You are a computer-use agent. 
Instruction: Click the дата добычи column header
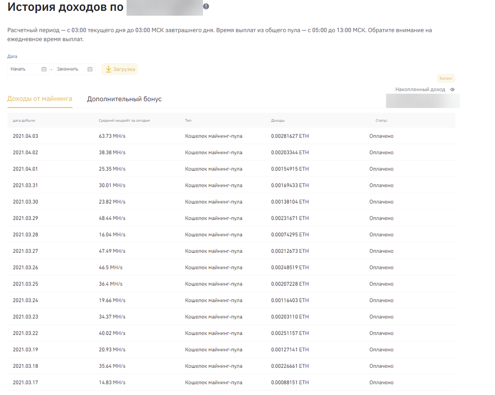[23, 120]
